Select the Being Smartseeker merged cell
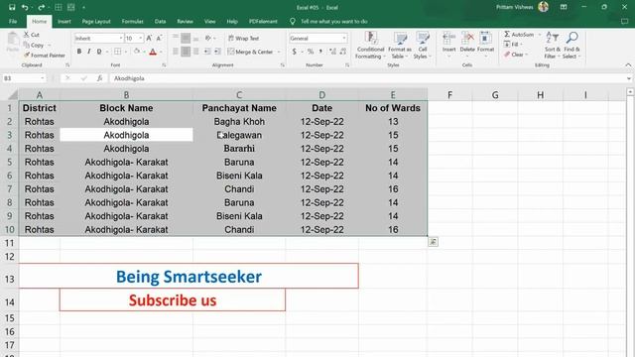This screenshot has width=635, height=357. [189, 276]
